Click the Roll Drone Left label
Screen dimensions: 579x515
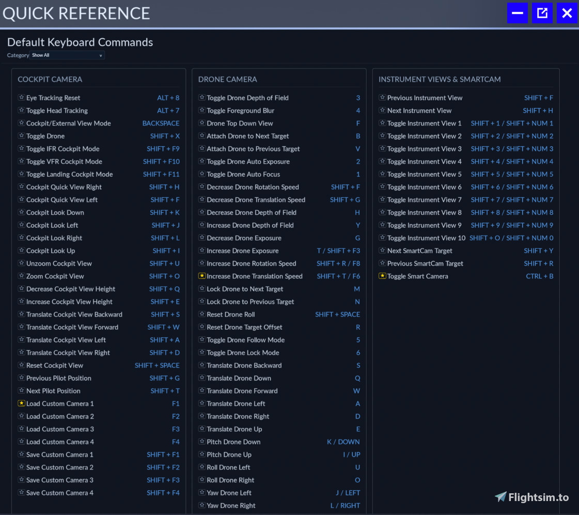pos(229,467)
